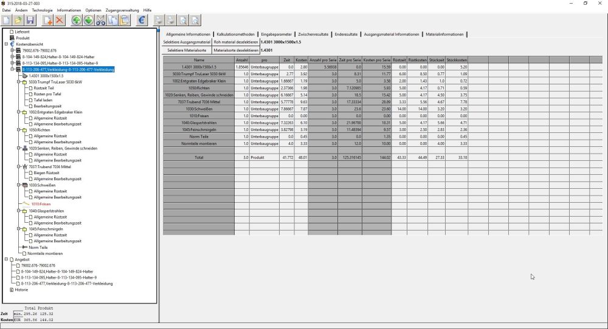Screen dimensions: 608x329
Task: Collapse the Angebot tree node
Action: click(x=6, y=259)
